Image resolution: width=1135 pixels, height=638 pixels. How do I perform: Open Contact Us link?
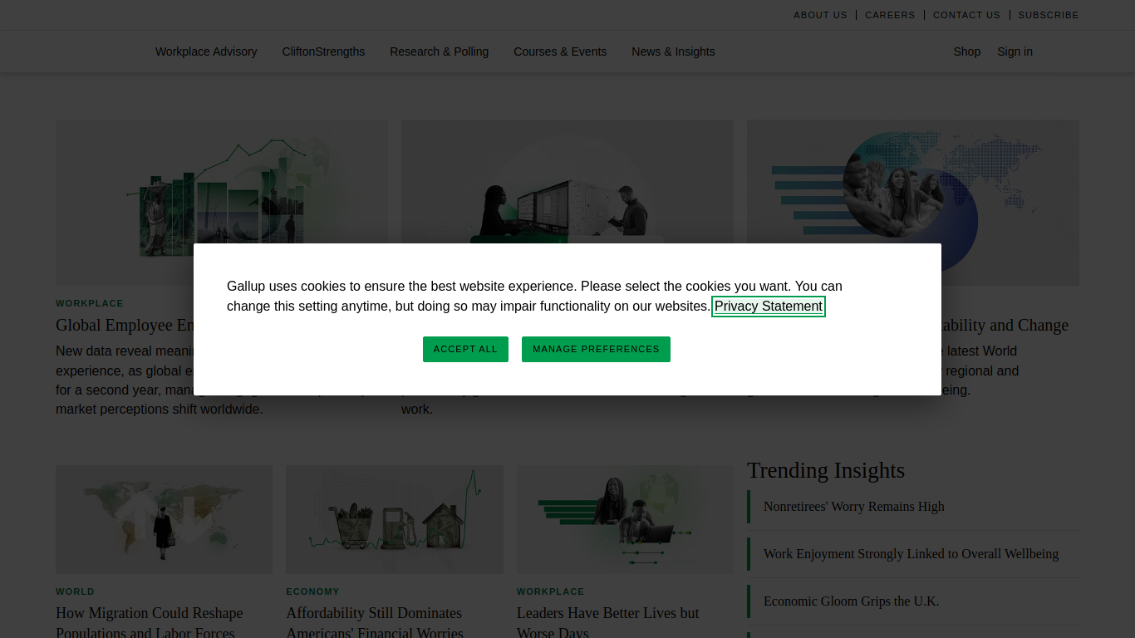(x=966, y=15)
